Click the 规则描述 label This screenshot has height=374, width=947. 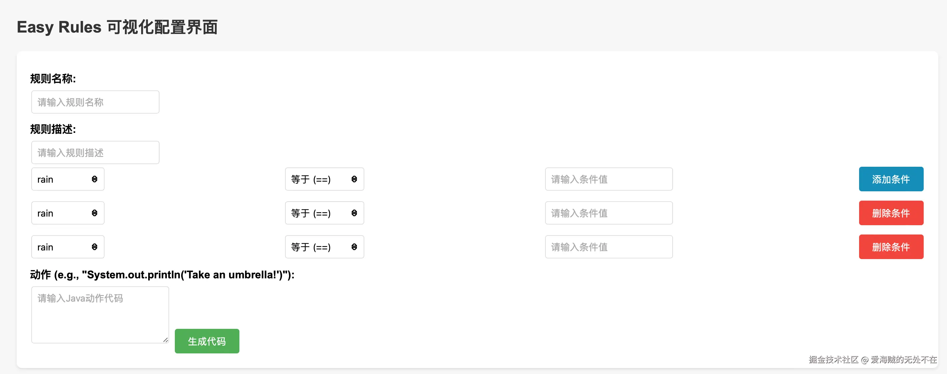coord(53,129)
